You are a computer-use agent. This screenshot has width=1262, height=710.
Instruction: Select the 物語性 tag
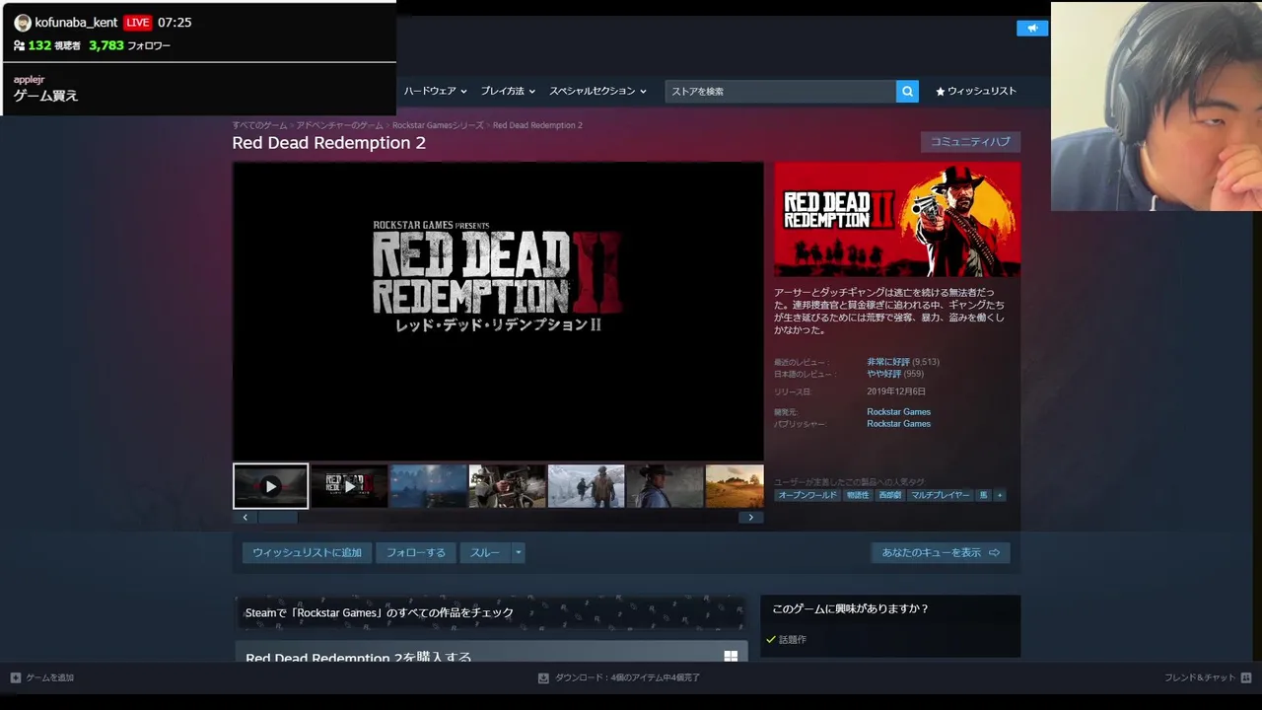(858, 495)
